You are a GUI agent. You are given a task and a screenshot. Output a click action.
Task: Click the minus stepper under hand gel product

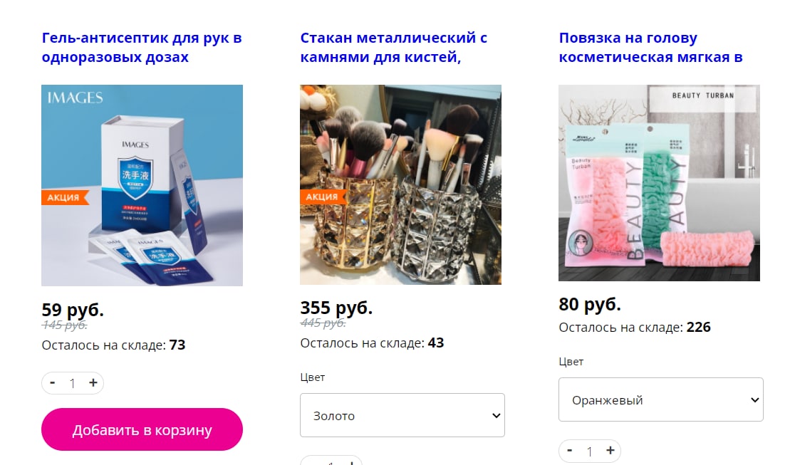pyautogui.click(x=53, y=383)
